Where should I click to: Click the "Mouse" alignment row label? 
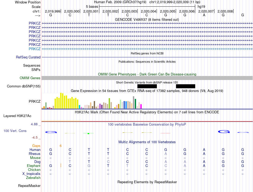pyautogui.click(x=35, y=158)
